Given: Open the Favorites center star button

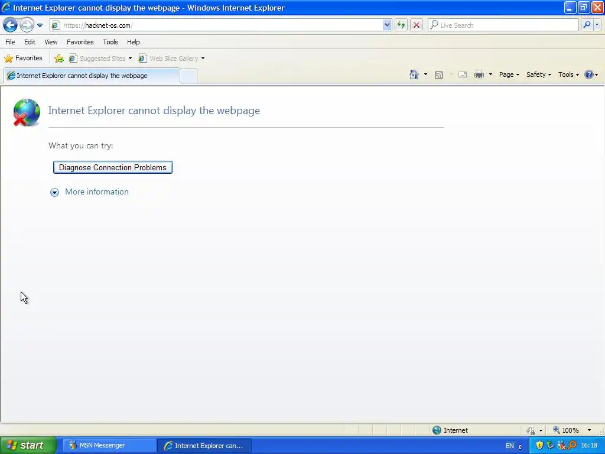Looking at the screenshot, I should pyautogui.click(x=23, y=59).
